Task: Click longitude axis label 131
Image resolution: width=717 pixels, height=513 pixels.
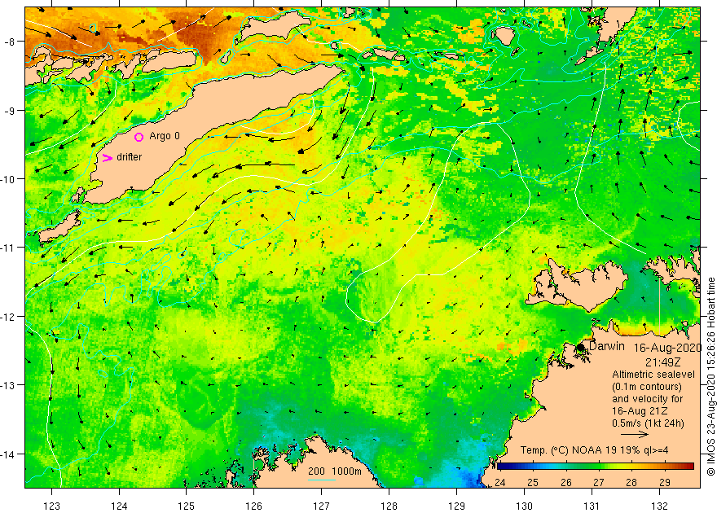Action: point(592,506)
